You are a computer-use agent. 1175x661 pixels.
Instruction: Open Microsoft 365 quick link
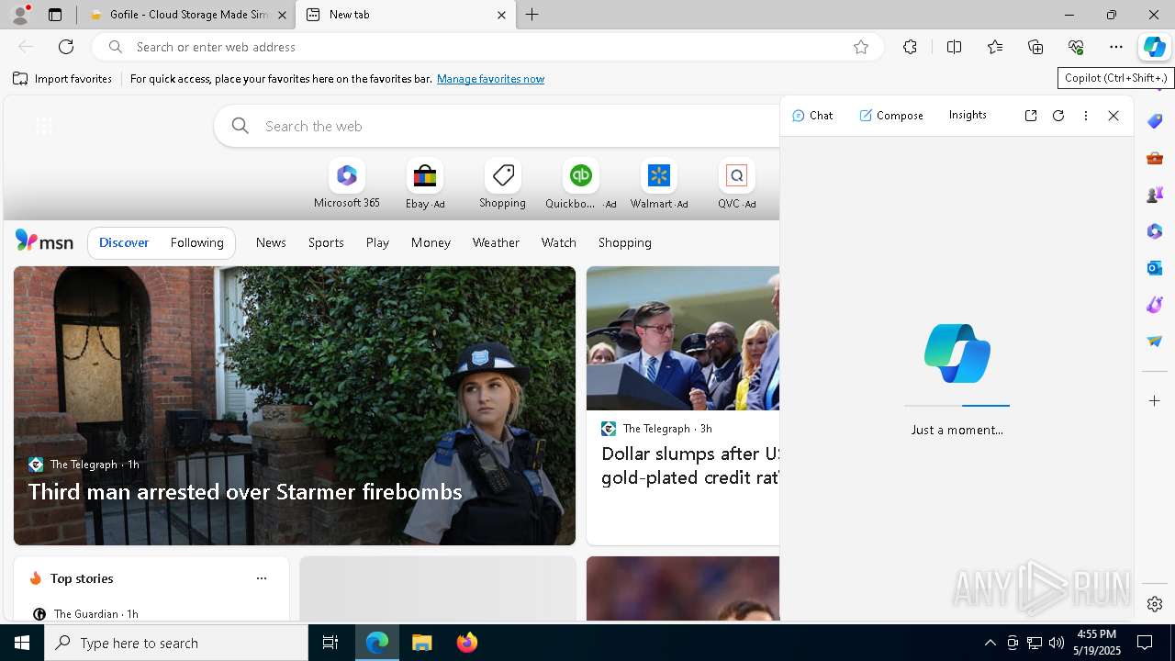point(346,185)
